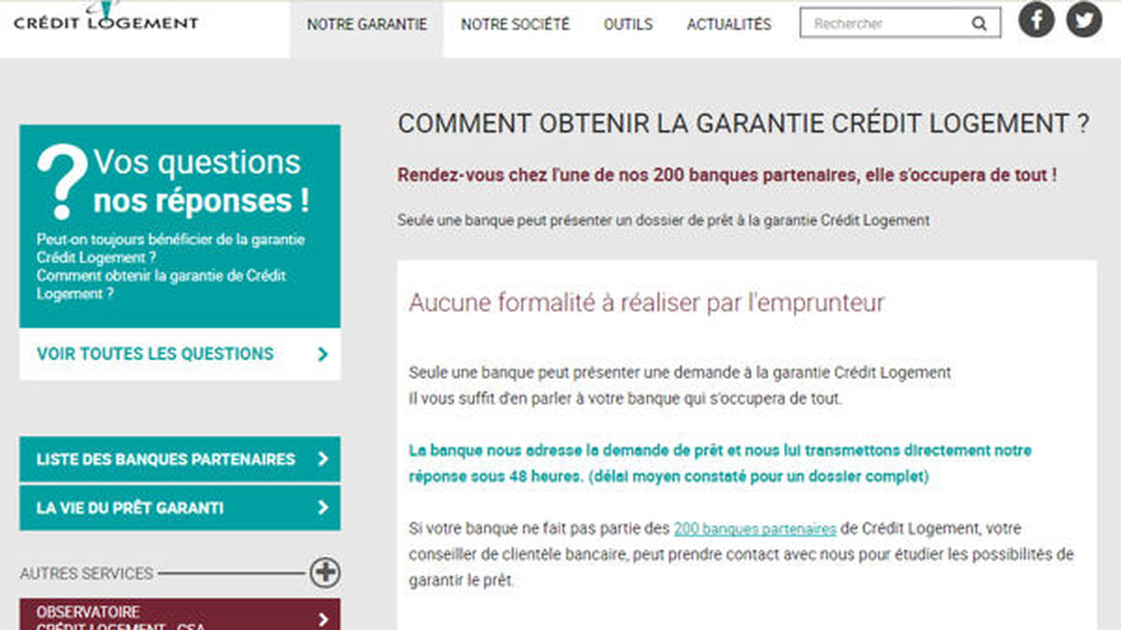Click the line Il vous suffit d'en parler
Viewport: 1121px width, 630px height.
coord(626,399)
